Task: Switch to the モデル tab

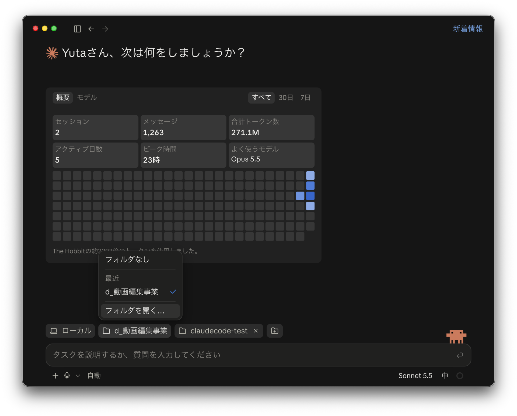Action: pyautogui.click(x=87, y=97)
